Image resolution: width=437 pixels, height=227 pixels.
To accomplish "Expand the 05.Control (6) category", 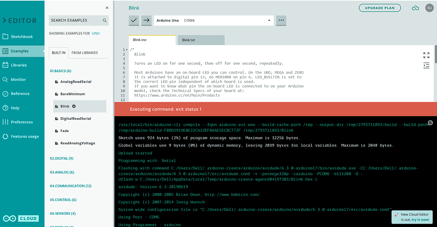I will pyautogui.click(x=63, y=200).
